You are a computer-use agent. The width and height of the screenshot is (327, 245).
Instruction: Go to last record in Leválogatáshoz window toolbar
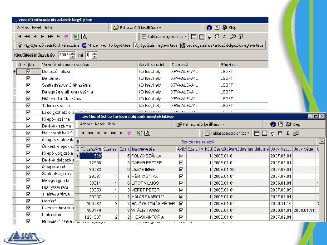pos(121,133)
